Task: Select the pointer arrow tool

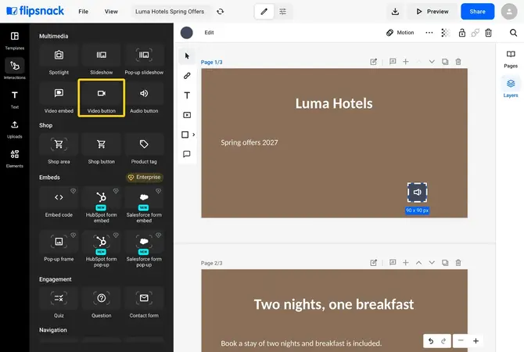Action: click(x=187, y=56)
